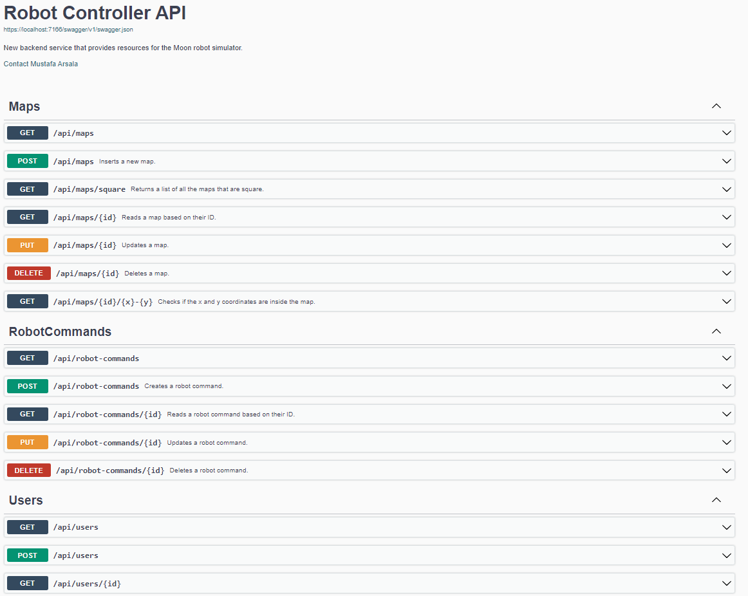
Task: Expand the GET /api/users/{id} endpoint arrow
Action: coord(727,583)
